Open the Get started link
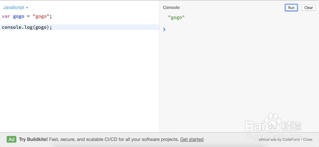 point(192,139)
